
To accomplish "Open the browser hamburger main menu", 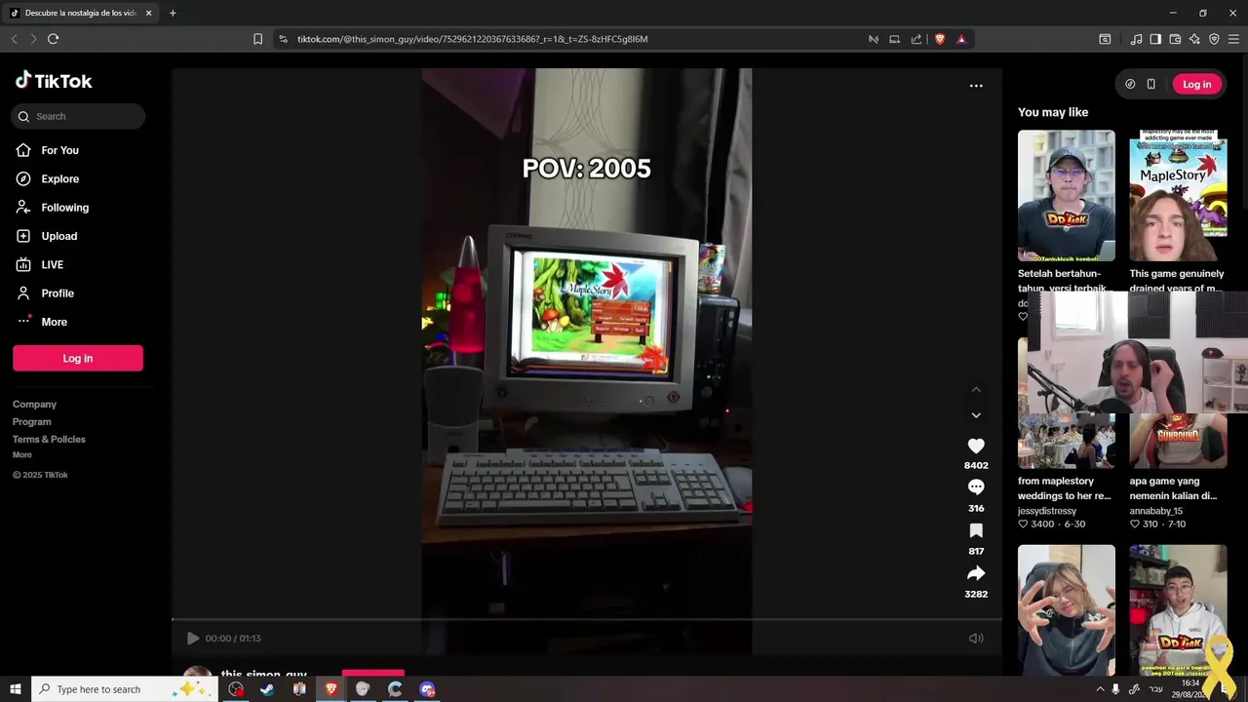I will [1234, 39].
